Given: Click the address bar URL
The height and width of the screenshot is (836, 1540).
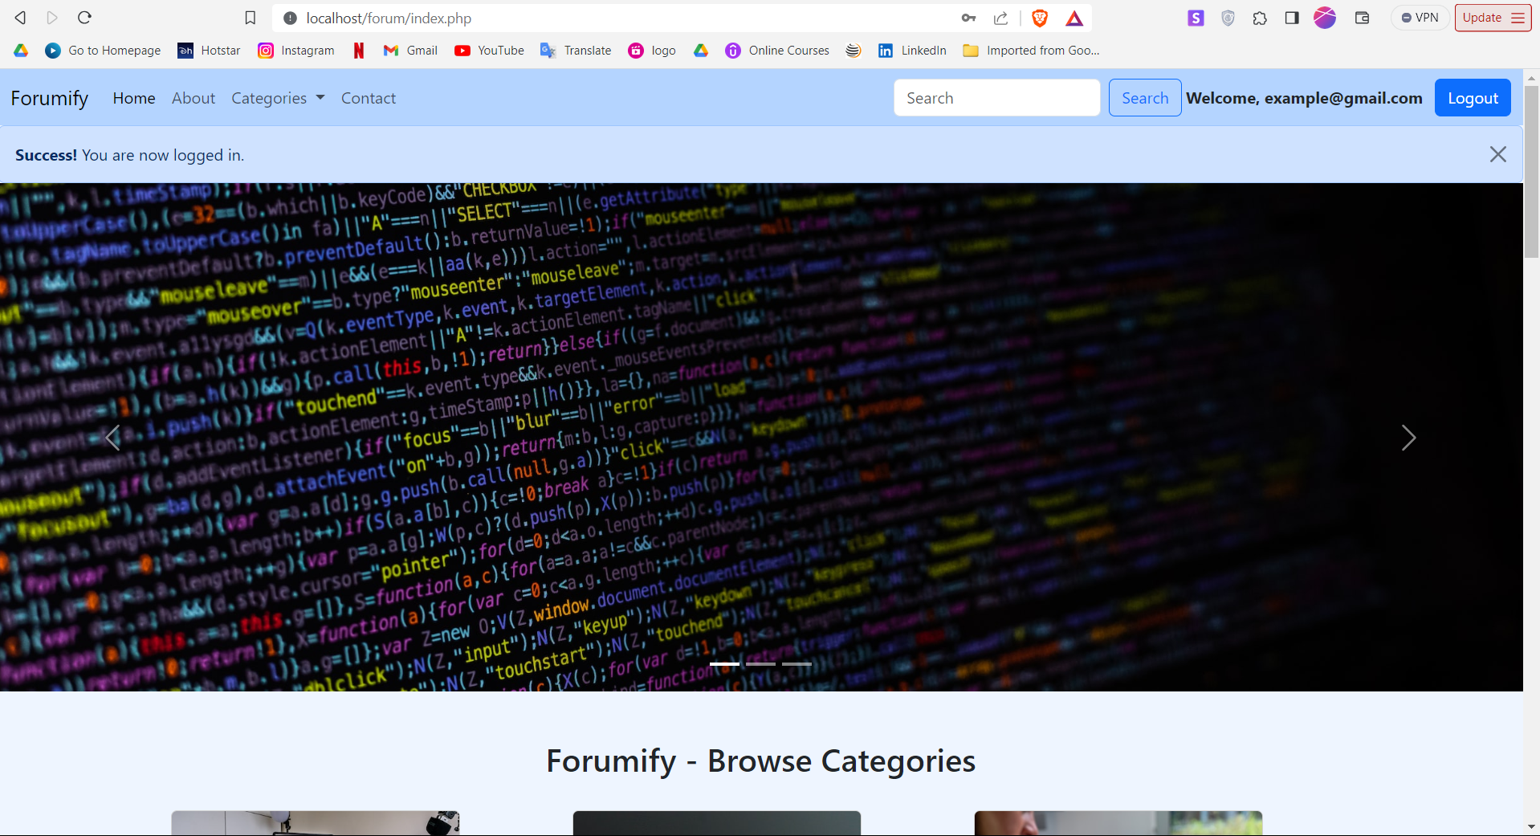Looking at the screenshot, I should 389,18.
